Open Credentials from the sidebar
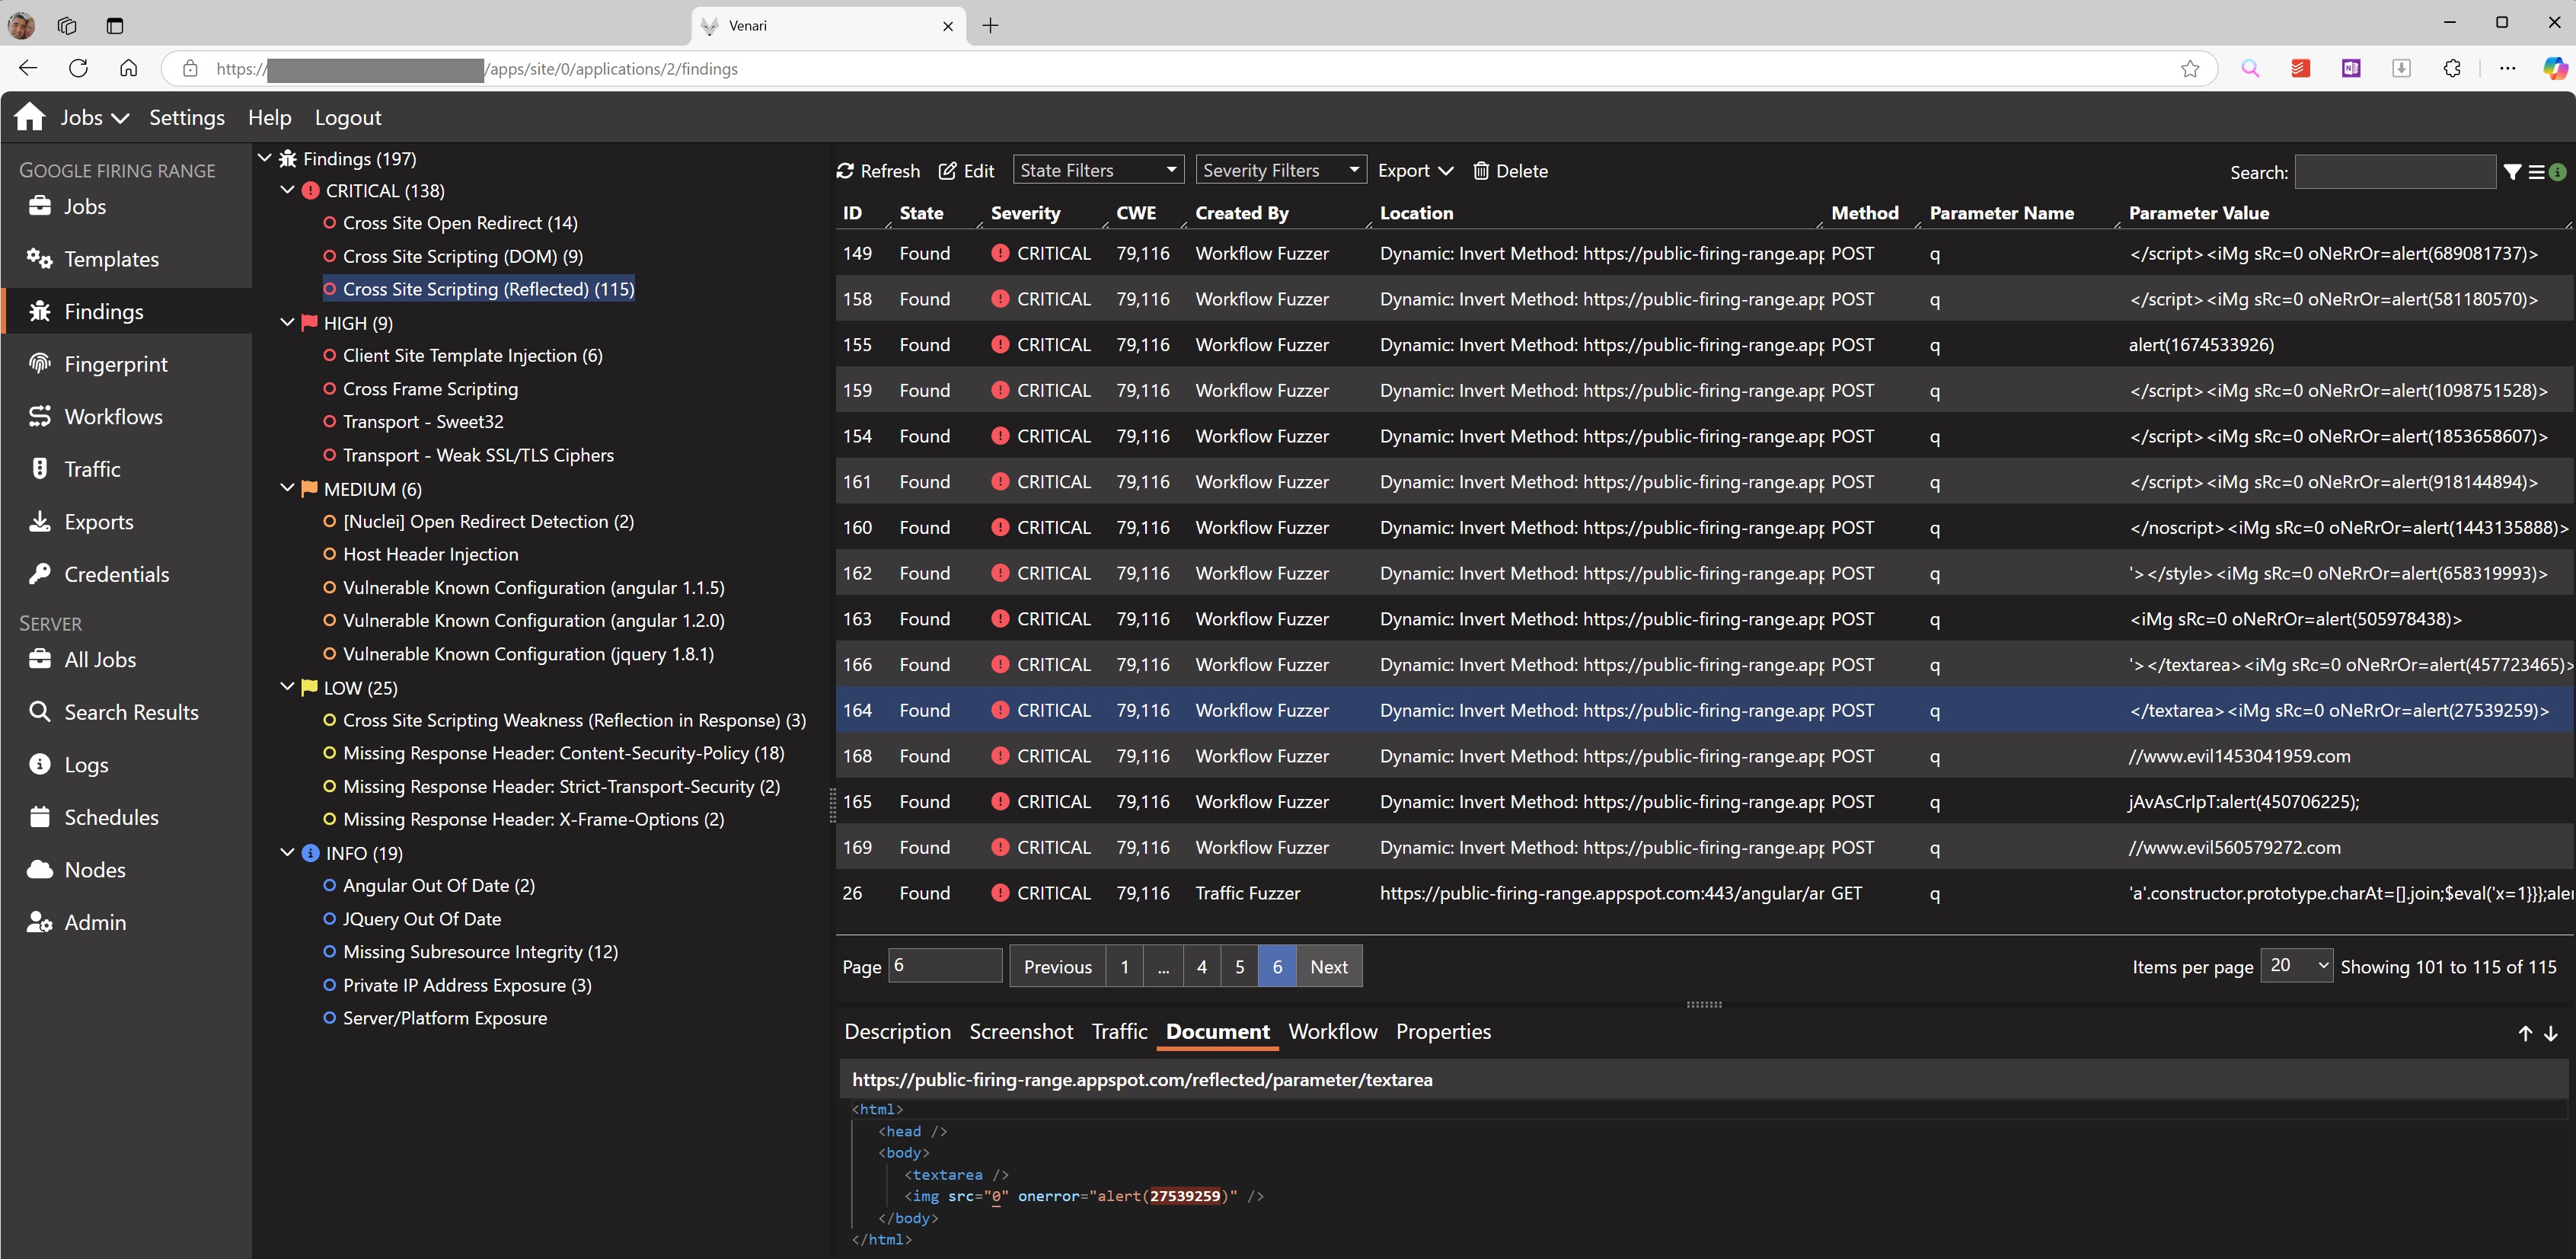Viewport: 2576px width, 1259px height. coord(116,574)
